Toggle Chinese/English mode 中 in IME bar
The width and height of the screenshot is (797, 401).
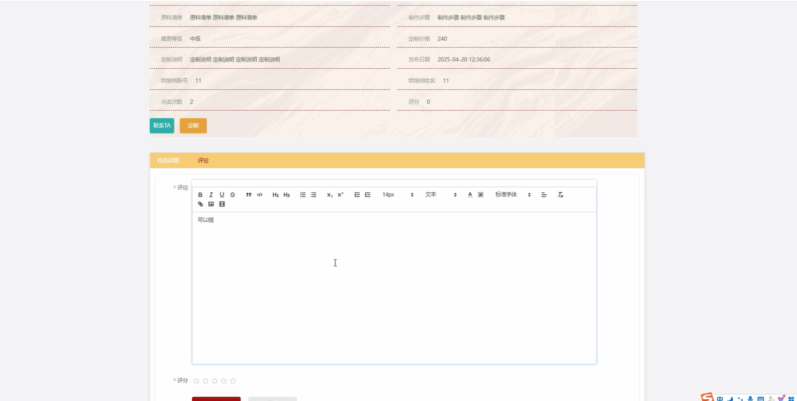[x=720, y=398]
